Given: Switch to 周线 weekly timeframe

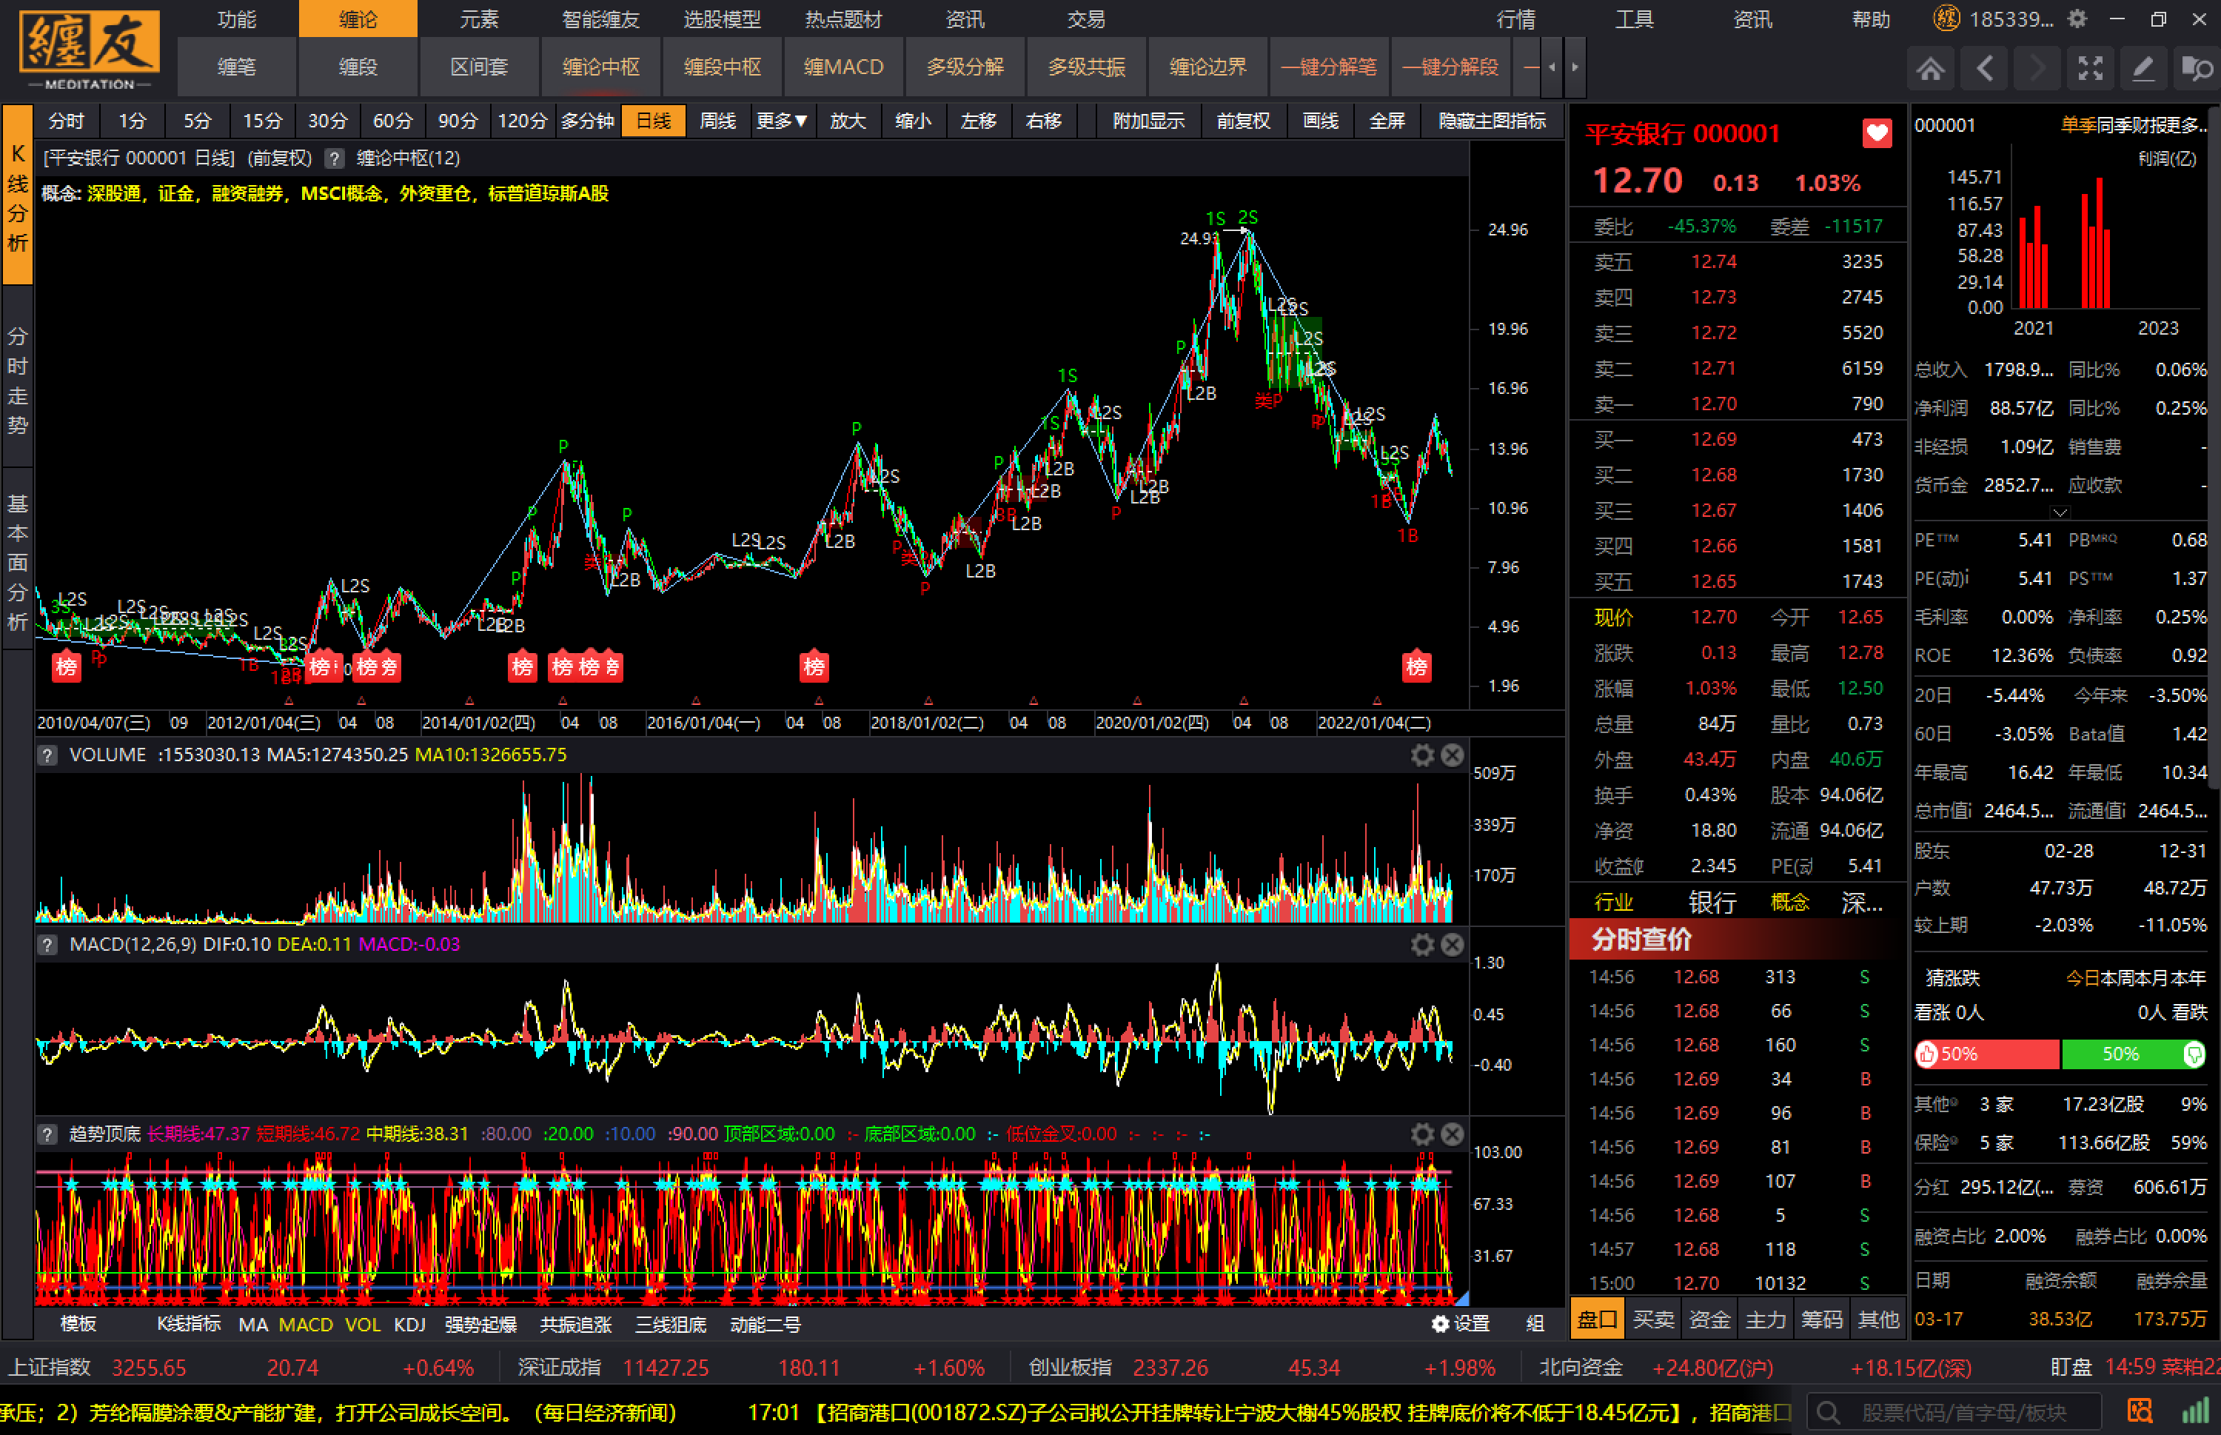Looking at the screenshot, I should (717, 121).
